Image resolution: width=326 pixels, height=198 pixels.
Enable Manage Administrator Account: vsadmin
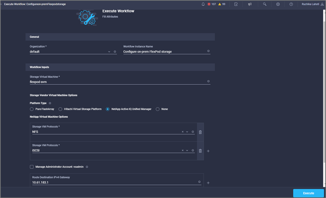[32, 167]
